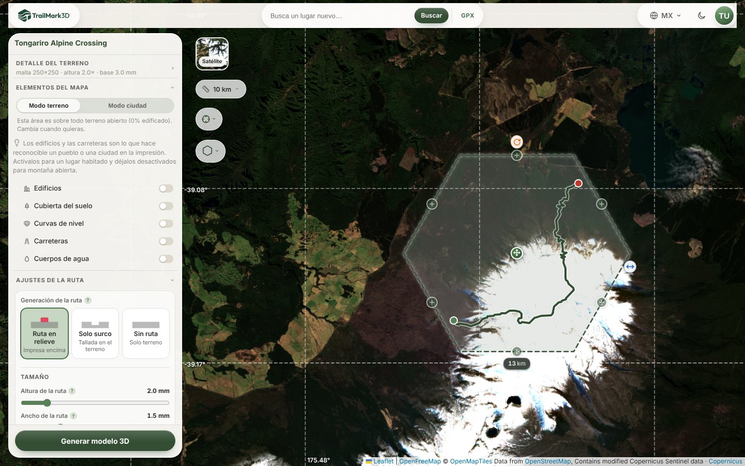Enable the Cubierta del suelo toggle
The height and width of the screenshot is (466, 745).
click(166, 206)
